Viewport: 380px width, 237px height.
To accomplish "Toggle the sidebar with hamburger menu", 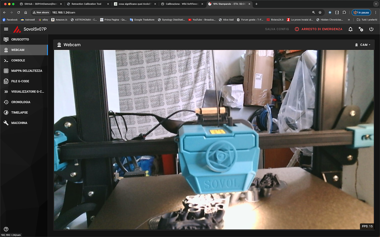I will click(6, 29).
